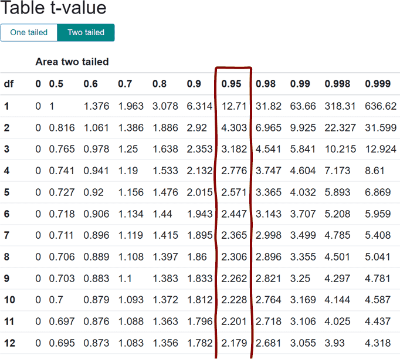Click the 0.99 column header
400x359 pixels.
300,84
